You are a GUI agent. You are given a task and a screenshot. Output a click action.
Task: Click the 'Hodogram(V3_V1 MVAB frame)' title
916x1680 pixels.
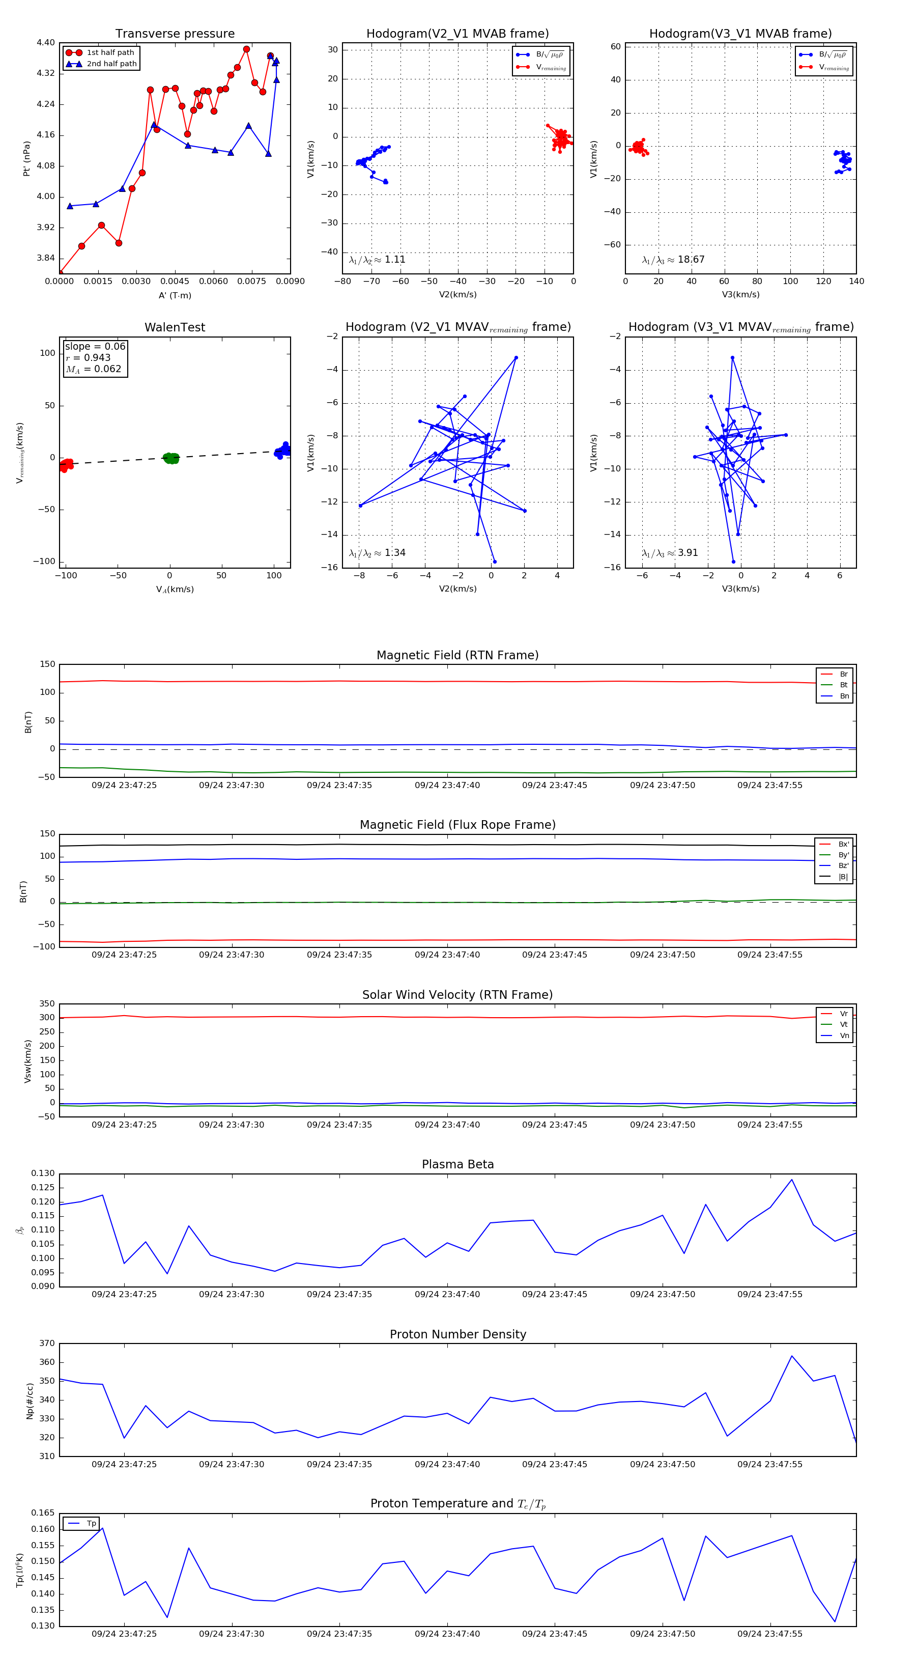tap(740, 33)
